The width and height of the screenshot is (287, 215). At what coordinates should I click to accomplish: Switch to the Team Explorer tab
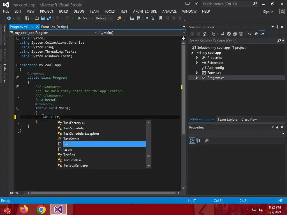pos(228,120)
